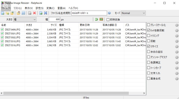Screen dimensions: 179x99
Task: Click the blue help icon beside filename rule
Action: [x=109, y=13]
